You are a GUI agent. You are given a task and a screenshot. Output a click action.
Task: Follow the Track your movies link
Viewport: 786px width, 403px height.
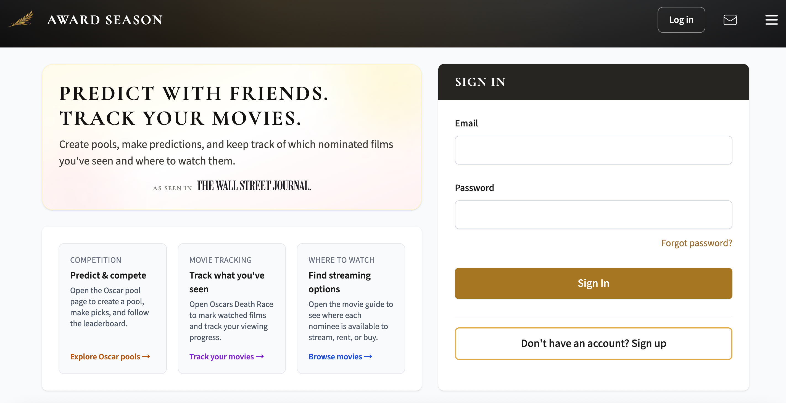tap(221, 356)
